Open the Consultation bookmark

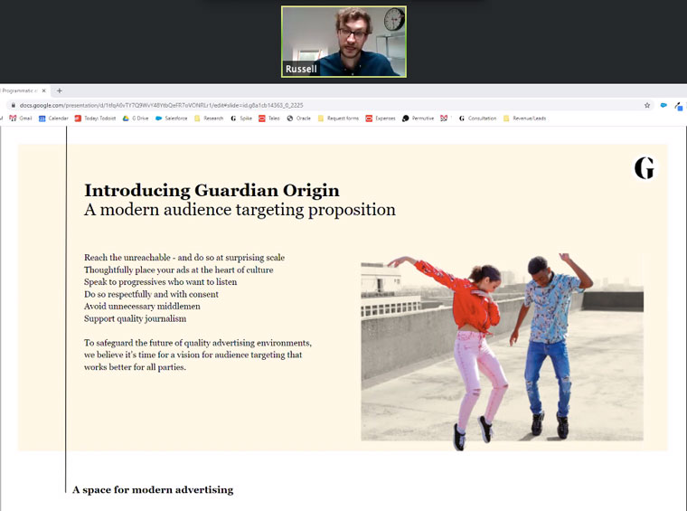coord(477,118)
